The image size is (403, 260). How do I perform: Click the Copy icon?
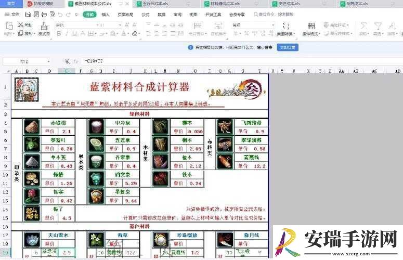pos(21,33)
